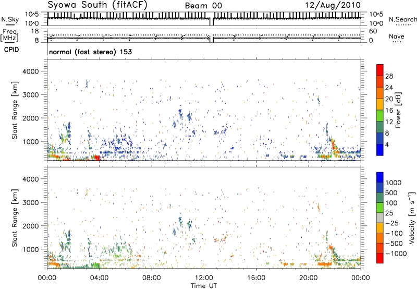417x289 pixels.
Task: Click the "4" label on the Power colorbar
Action: (387, 145)
